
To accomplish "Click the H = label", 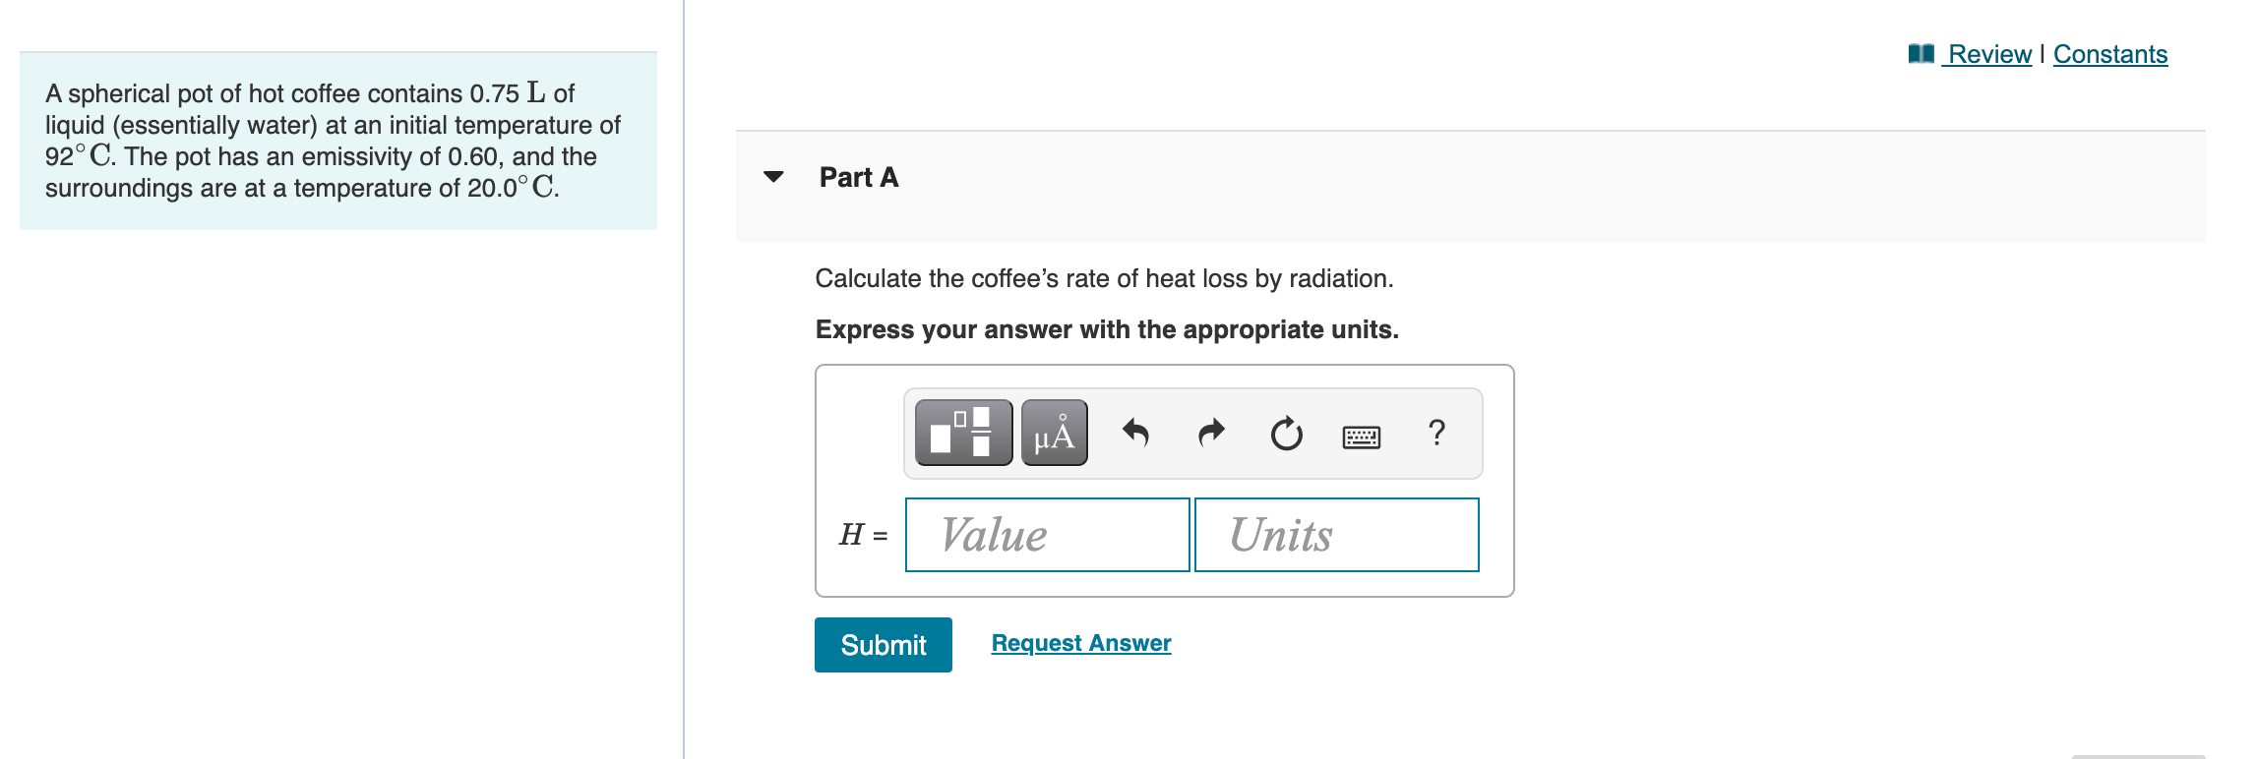I will (863, 535).
